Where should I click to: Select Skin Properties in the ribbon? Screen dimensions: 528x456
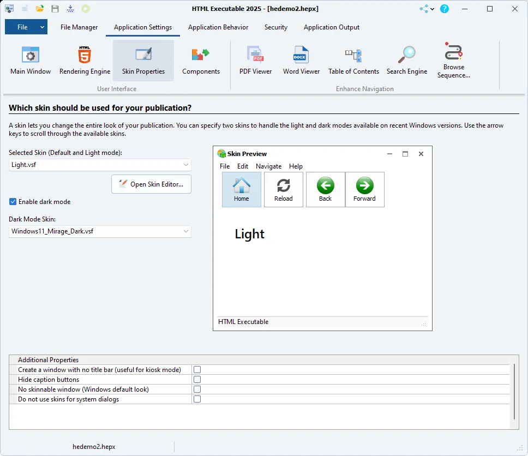[x=143, y=61]
